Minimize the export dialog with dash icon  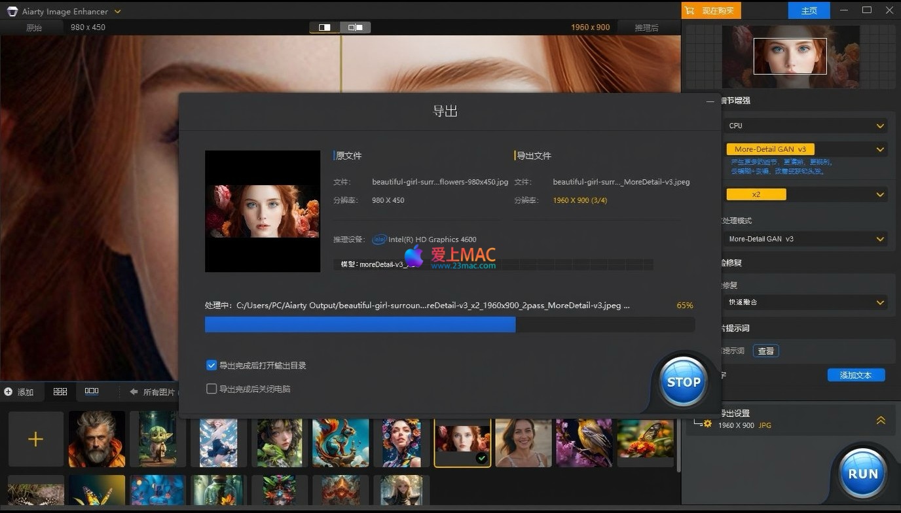tap(710, 102)
